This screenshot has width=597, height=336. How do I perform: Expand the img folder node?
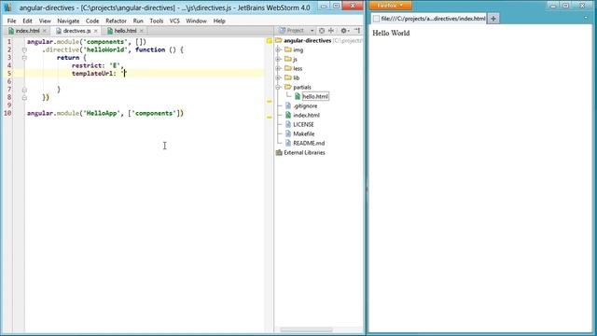278,49
